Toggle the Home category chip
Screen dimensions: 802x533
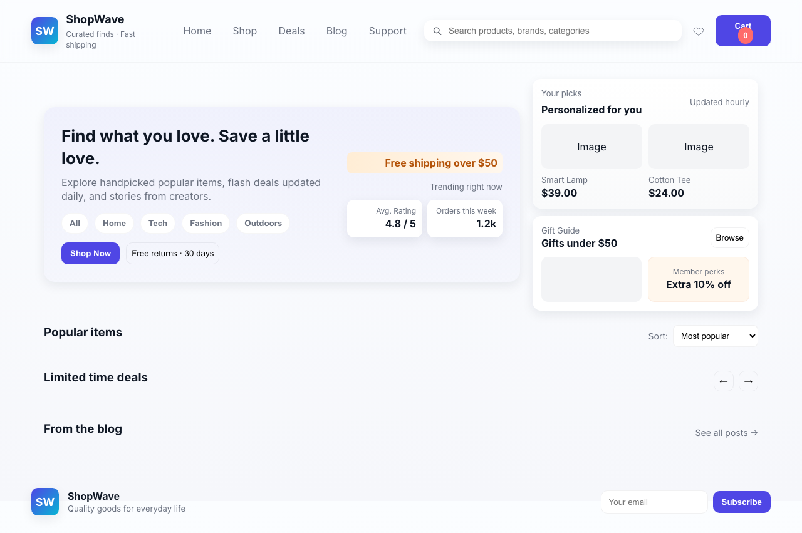coord(114,223)
